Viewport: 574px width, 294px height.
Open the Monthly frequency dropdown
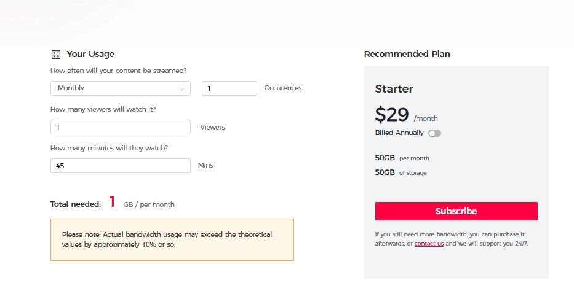pos(120,88)
